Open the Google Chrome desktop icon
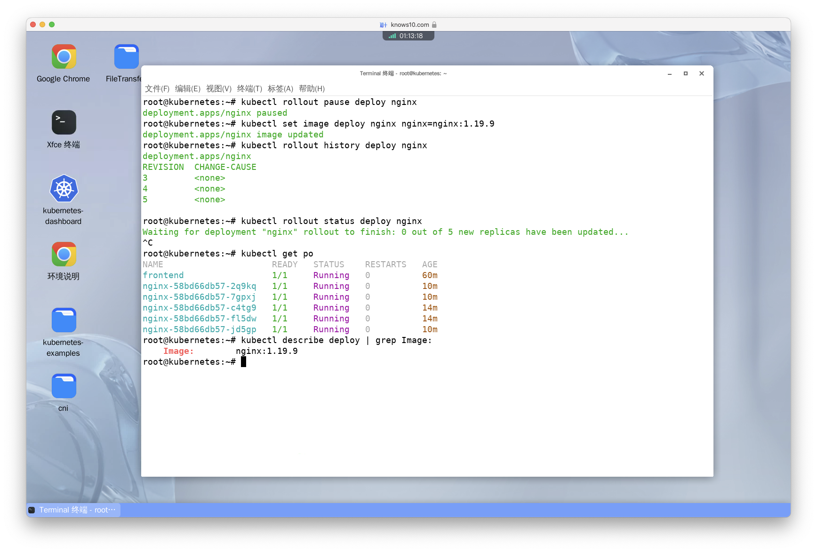Viewport: 817px width, 552px height. [64, 57]
